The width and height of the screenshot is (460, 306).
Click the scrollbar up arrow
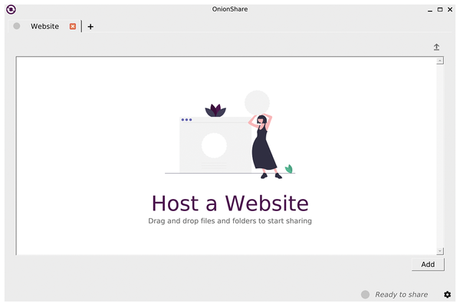pos(440,60)
